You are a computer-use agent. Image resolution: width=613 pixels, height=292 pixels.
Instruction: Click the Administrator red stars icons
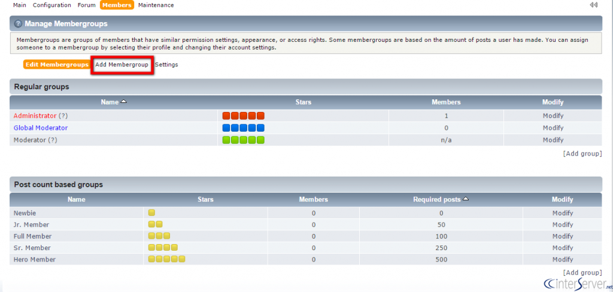[x=244, y=115]
